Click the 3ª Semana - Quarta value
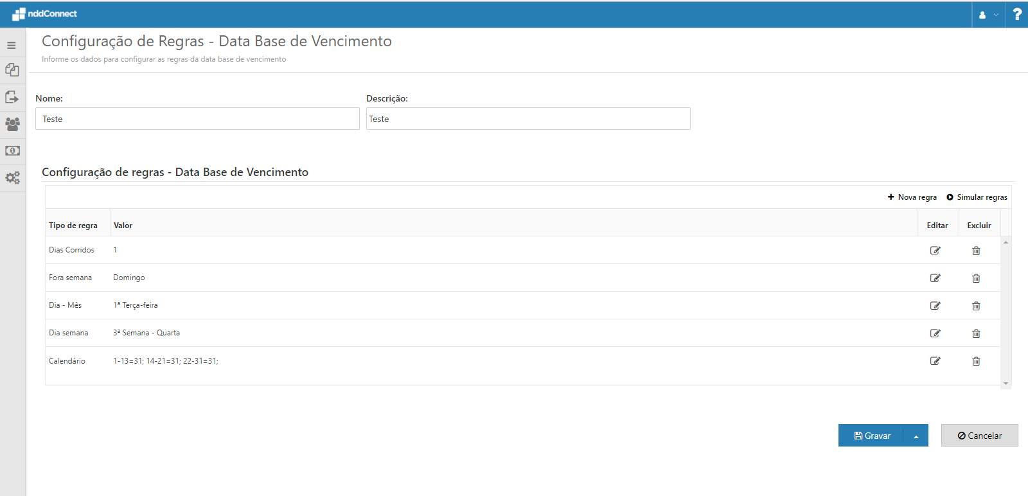This screenshot has height=496, width=1028. pyautogui.click(x=146, y=333)
